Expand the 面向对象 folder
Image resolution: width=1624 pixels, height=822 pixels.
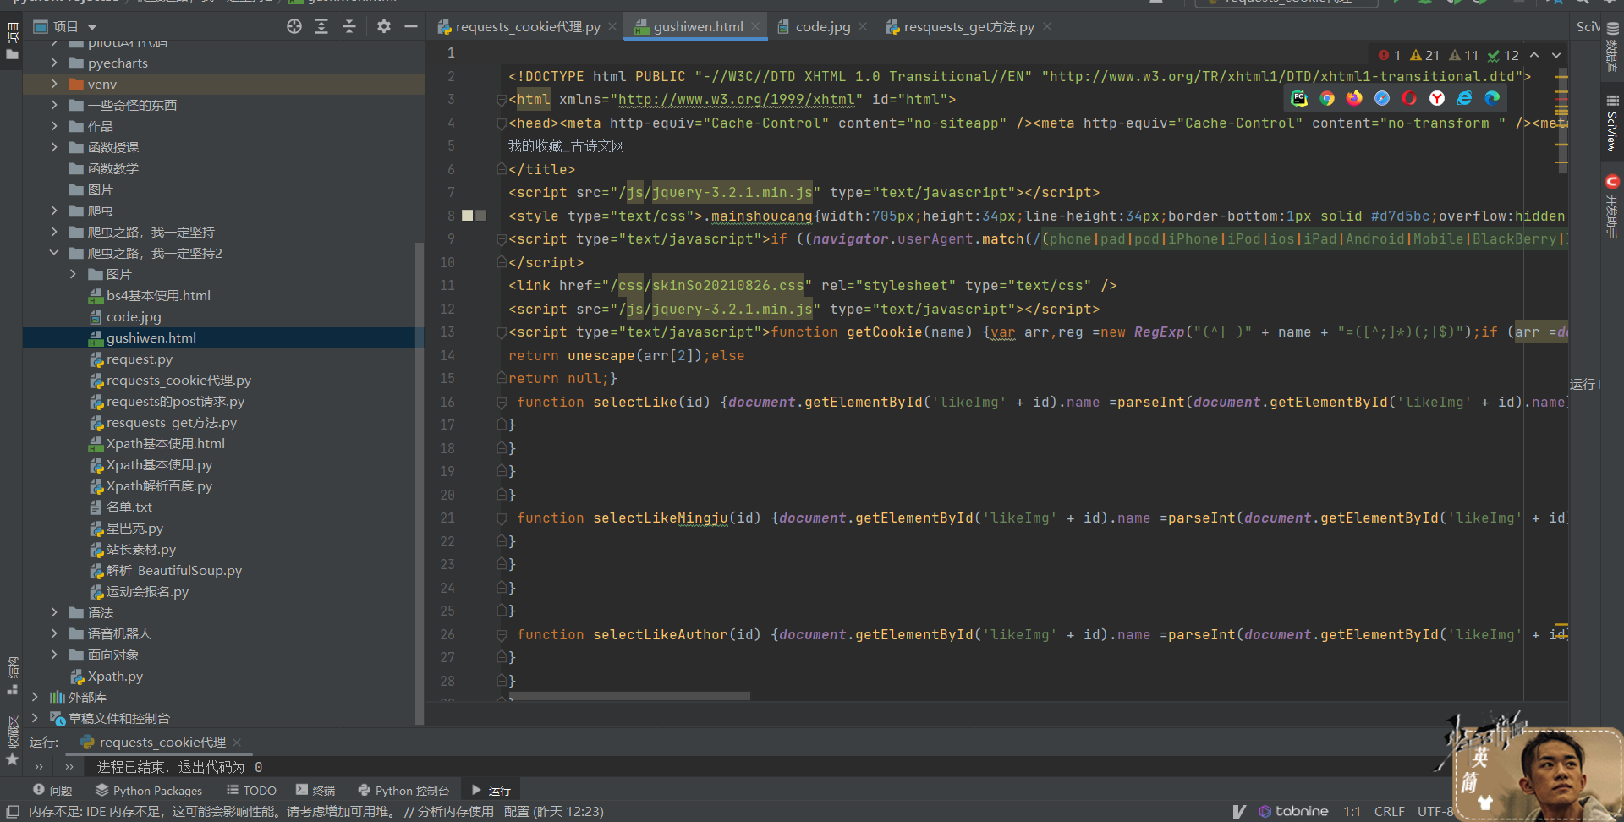tap(54, 655)
